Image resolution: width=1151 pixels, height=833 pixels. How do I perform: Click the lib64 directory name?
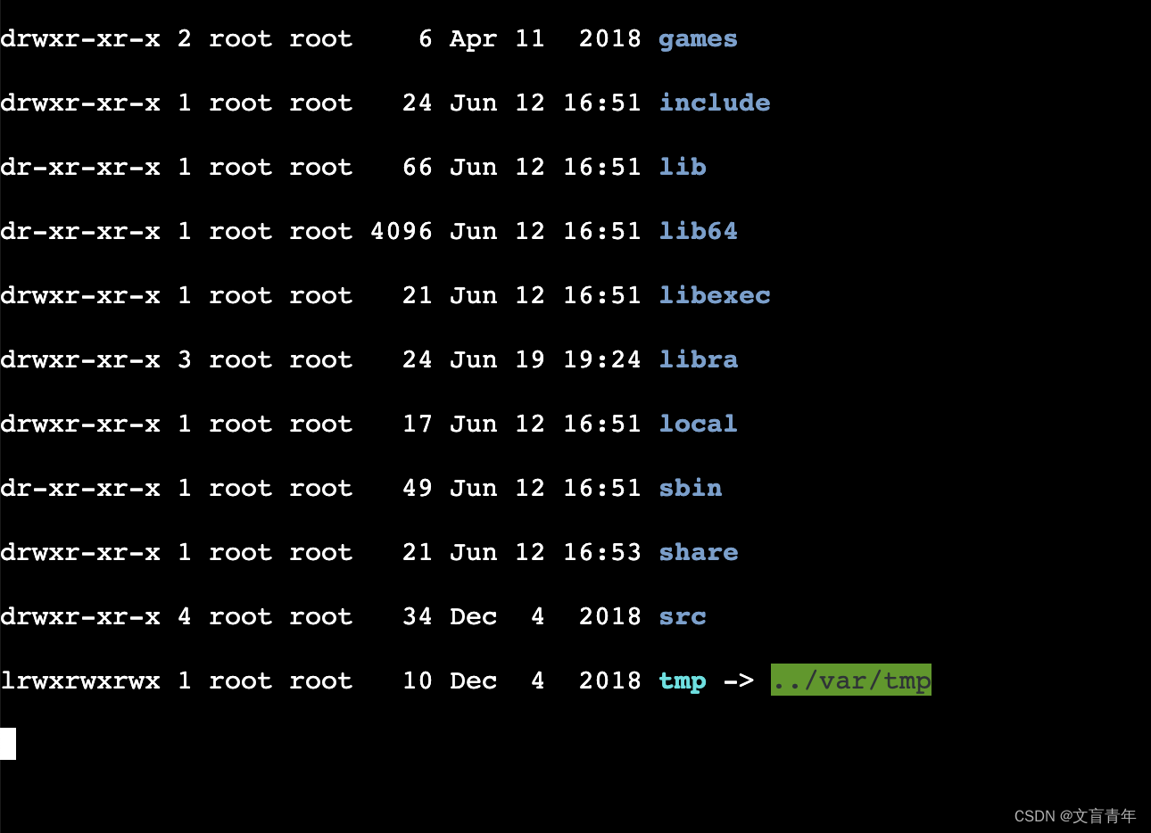(x=699, y=231)
